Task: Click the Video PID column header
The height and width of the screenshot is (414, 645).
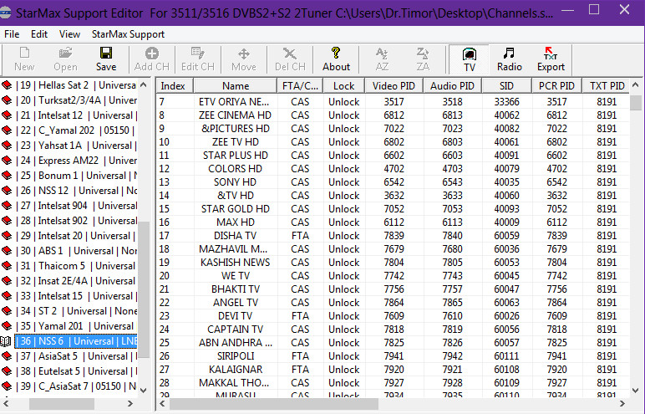Action: [394, 85]
